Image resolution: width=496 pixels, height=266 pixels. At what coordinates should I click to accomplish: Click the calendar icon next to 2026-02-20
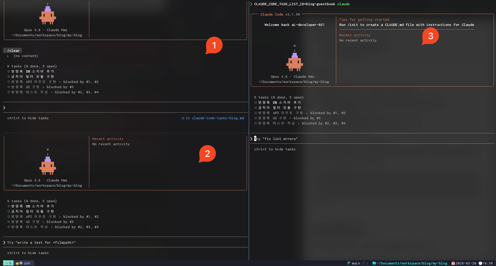[454, 263]
